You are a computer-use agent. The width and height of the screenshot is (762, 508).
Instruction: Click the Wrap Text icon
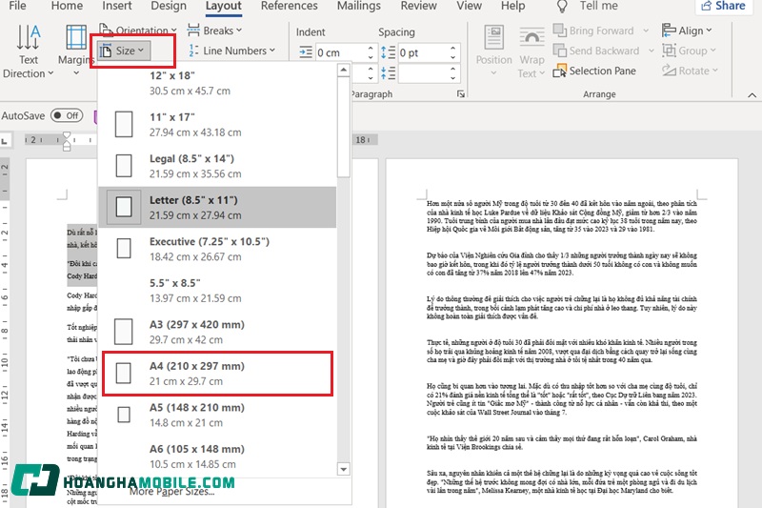531,55
